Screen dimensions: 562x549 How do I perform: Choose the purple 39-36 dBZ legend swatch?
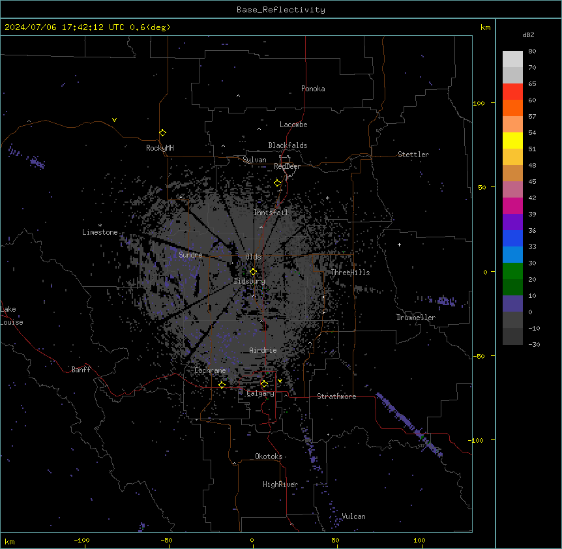click(512, 222)
